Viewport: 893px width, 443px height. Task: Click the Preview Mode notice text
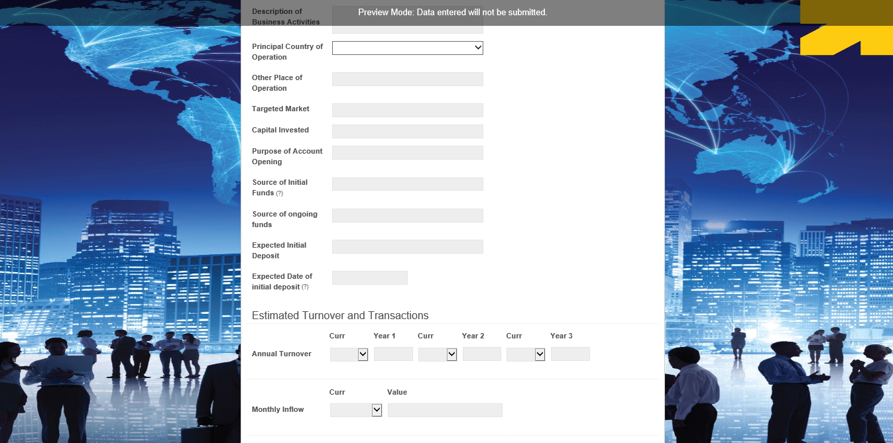[x=453, y=13]
